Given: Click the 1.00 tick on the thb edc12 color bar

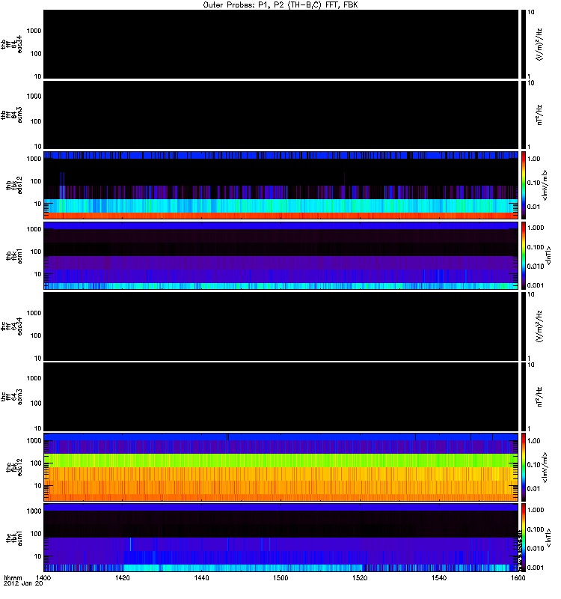Looking at the screenshot, I should (533, 159).
